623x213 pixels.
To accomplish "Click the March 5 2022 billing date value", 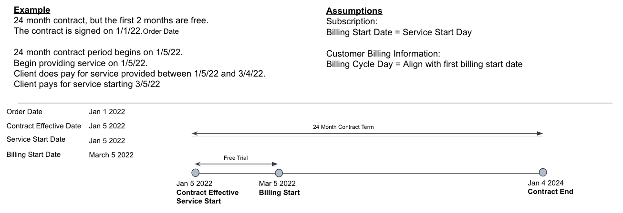I will (111, 155).
